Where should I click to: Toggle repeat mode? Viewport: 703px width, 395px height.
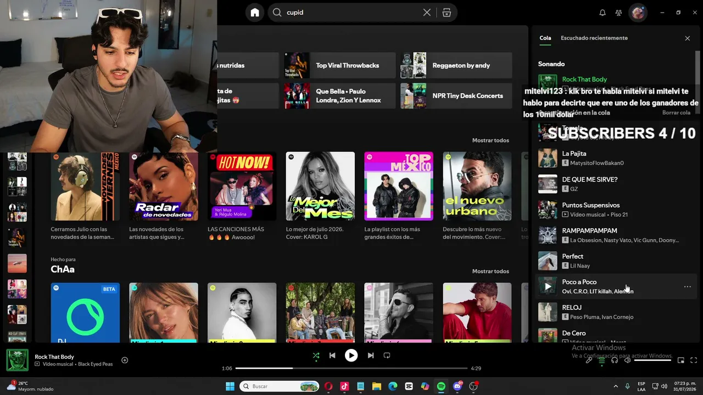click(387, 356)
